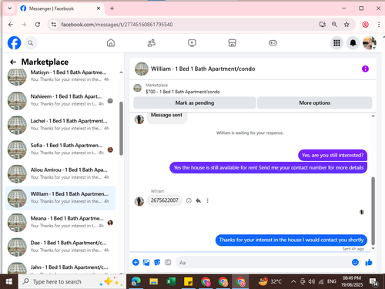Choose a sticker icon in composer

157,262
